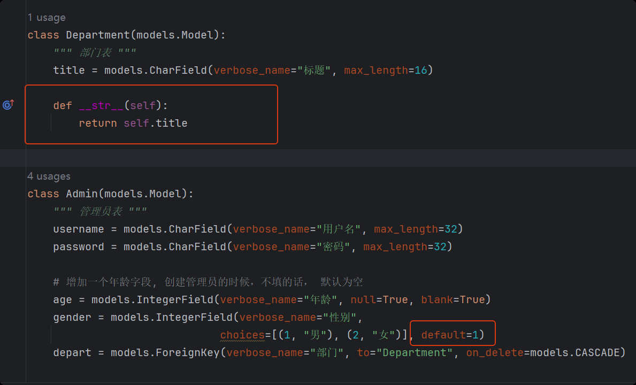This screenshot has width=636, height=385.
Task: Click the "部门表" docstring
Action: (x=95, y=53)
